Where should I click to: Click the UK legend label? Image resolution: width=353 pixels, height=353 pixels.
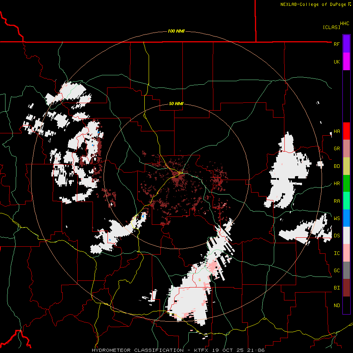(x=337, y=62)
